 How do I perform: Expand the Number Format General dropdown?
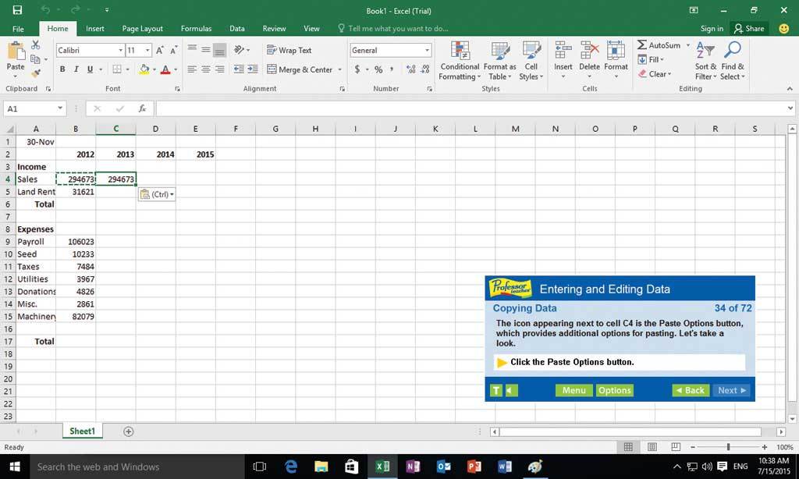427,50
